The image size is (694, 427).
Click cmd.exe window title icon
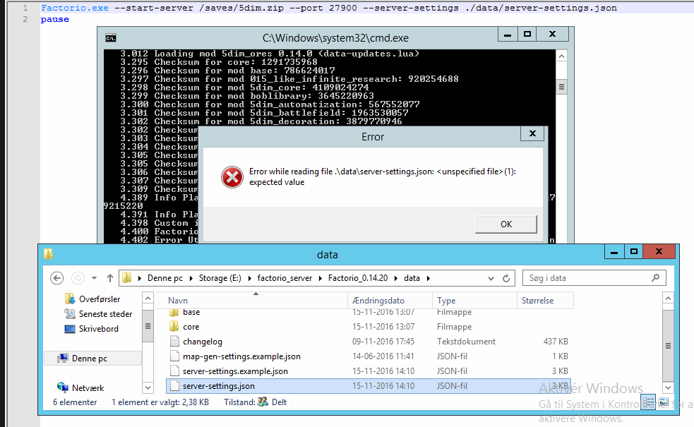click(111, 38)
